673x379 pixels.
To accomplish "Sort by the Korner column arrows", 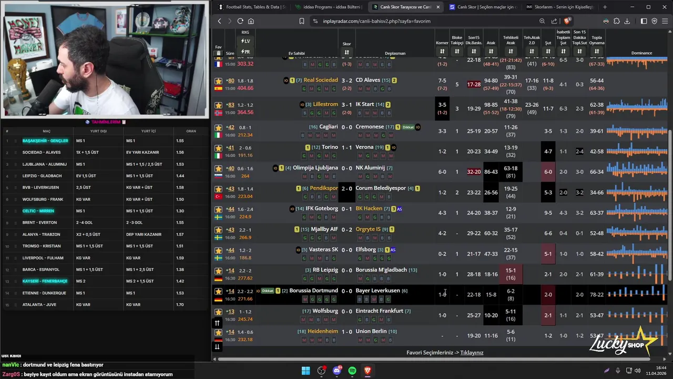I will coord(442,51).
